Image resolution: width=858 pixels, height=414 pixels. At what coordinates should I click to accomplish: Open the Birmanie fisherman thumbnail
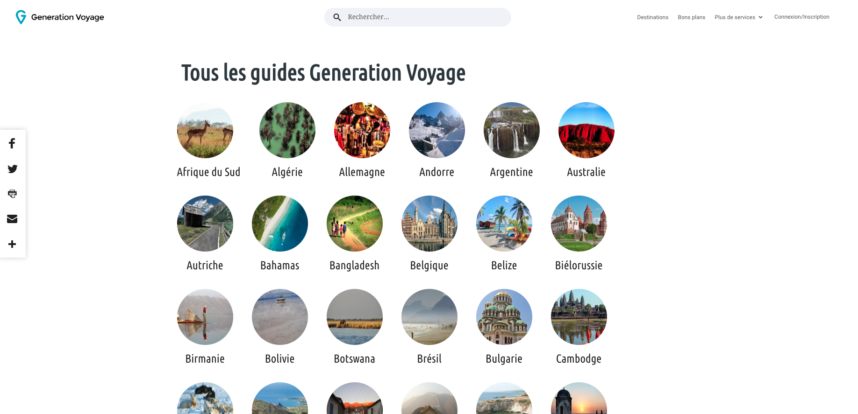[x=205, y=317]
